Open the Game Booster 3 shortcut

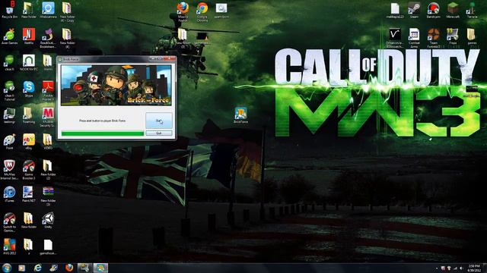(29, 170)
